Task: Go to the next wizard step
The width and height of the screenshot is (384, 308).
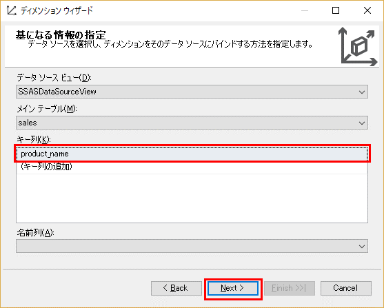Action: point(232,288)
